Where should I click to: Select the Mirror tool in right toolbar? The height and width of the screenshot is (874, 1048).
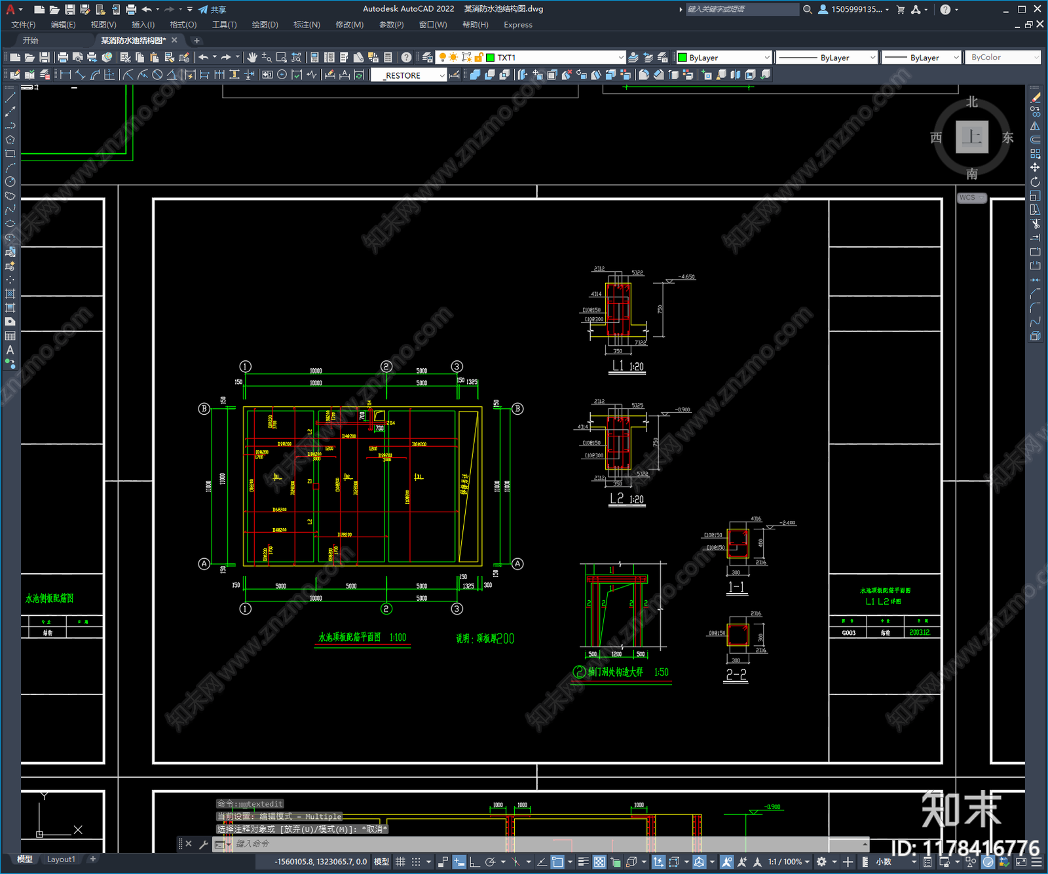point(1035,126)
